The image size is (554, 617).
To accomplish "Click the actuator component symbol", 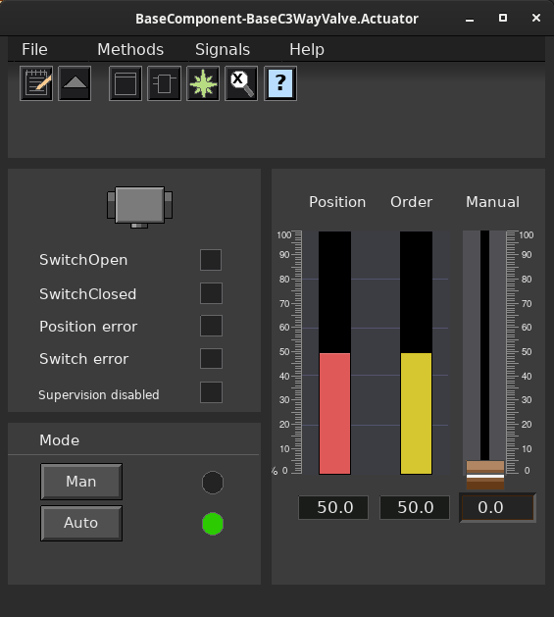I will [139, 207].
